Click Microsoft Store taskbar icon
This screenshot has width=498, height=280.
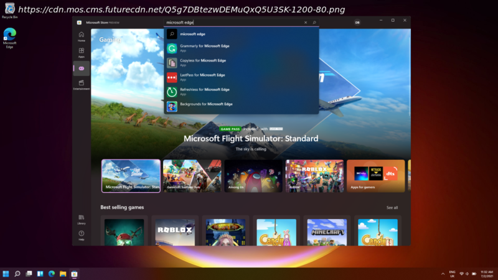pos(74,274)
